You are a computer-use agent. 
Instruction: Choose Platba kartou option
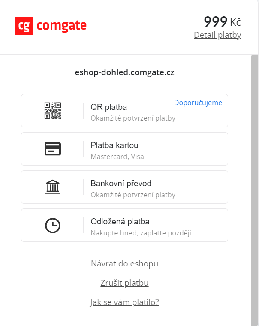point(114,145)
